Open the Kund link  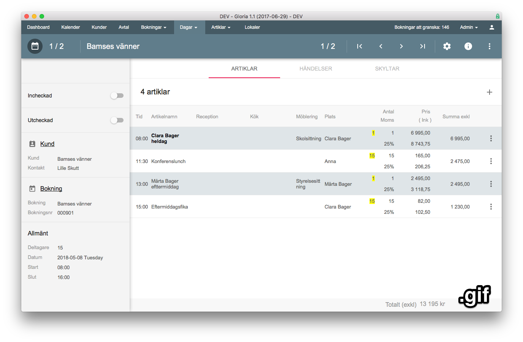[x=47, y=144]
